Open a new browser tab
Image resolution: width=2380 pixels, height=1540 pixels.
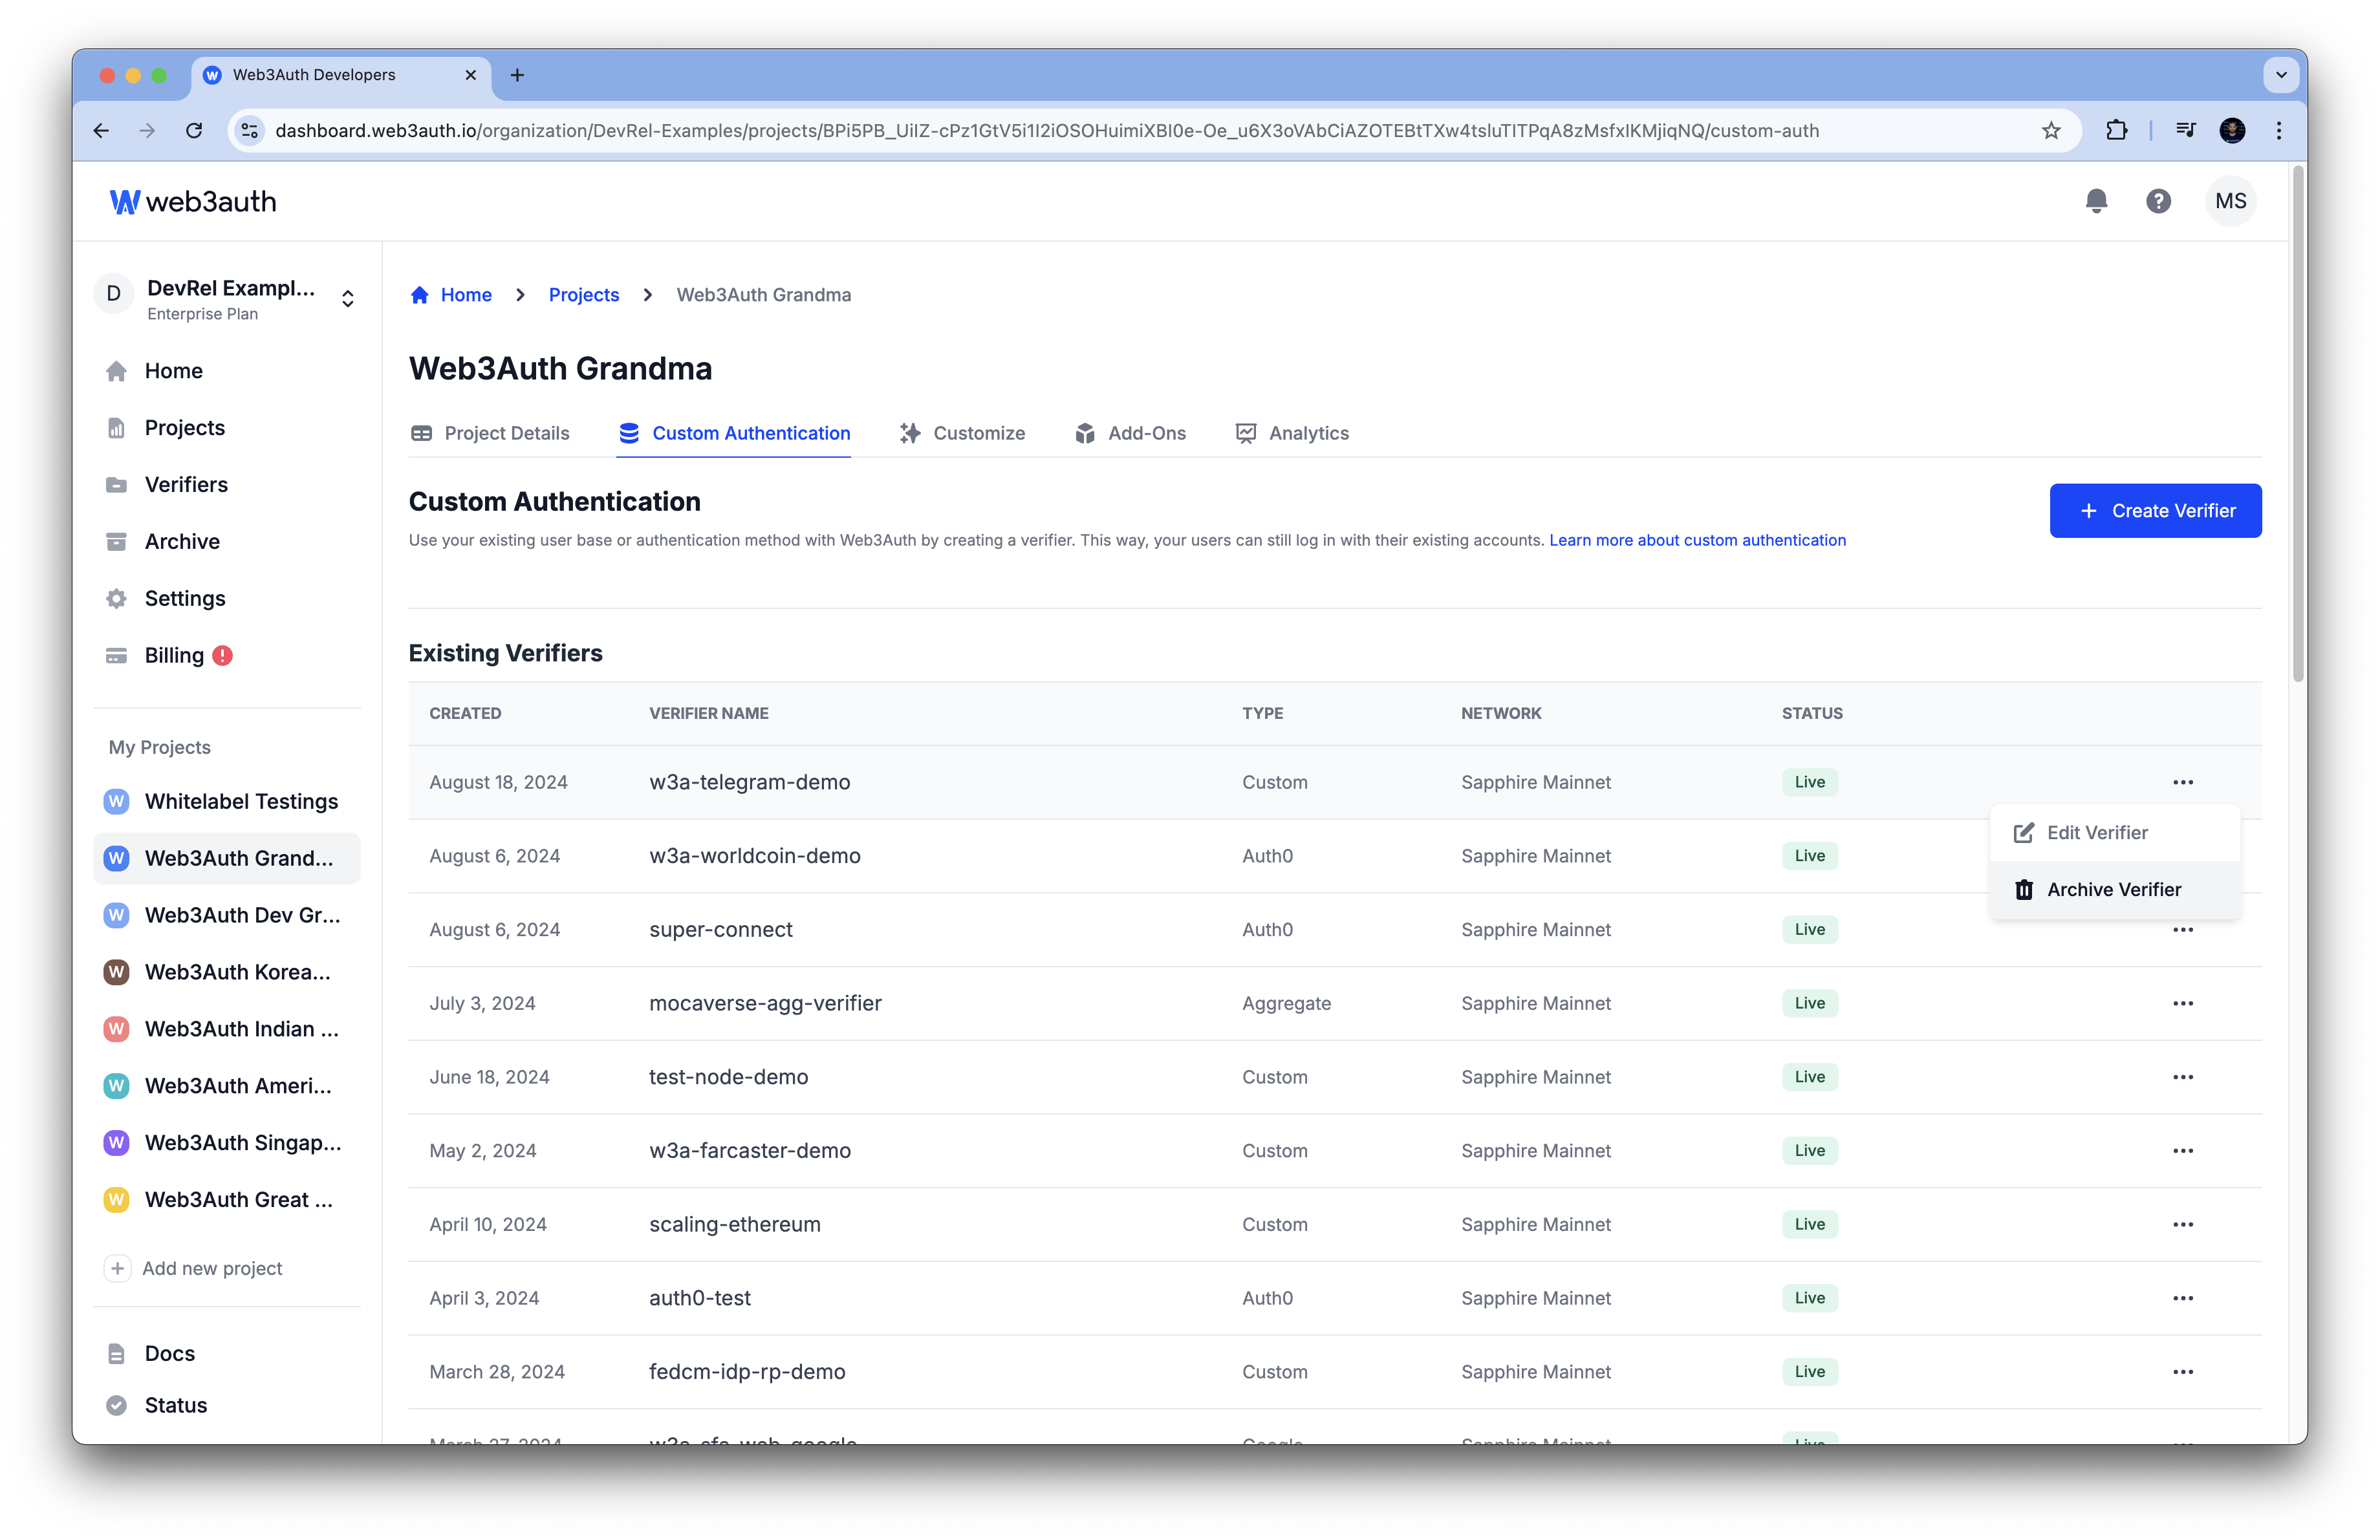click(517, 75)
